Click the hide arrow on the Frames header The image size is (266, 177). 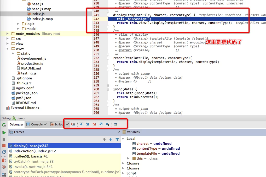(118, 132)
